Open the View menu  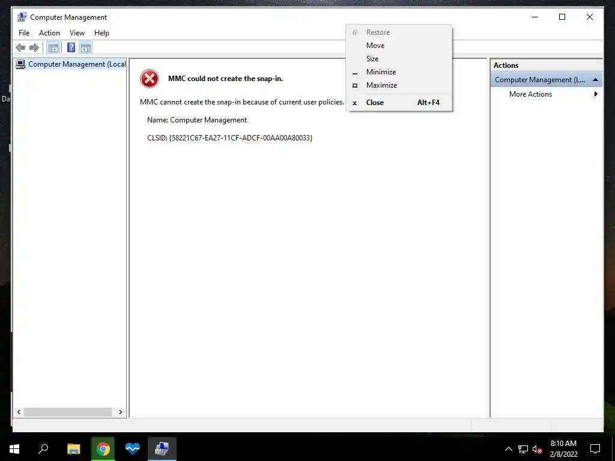point(77,33)
